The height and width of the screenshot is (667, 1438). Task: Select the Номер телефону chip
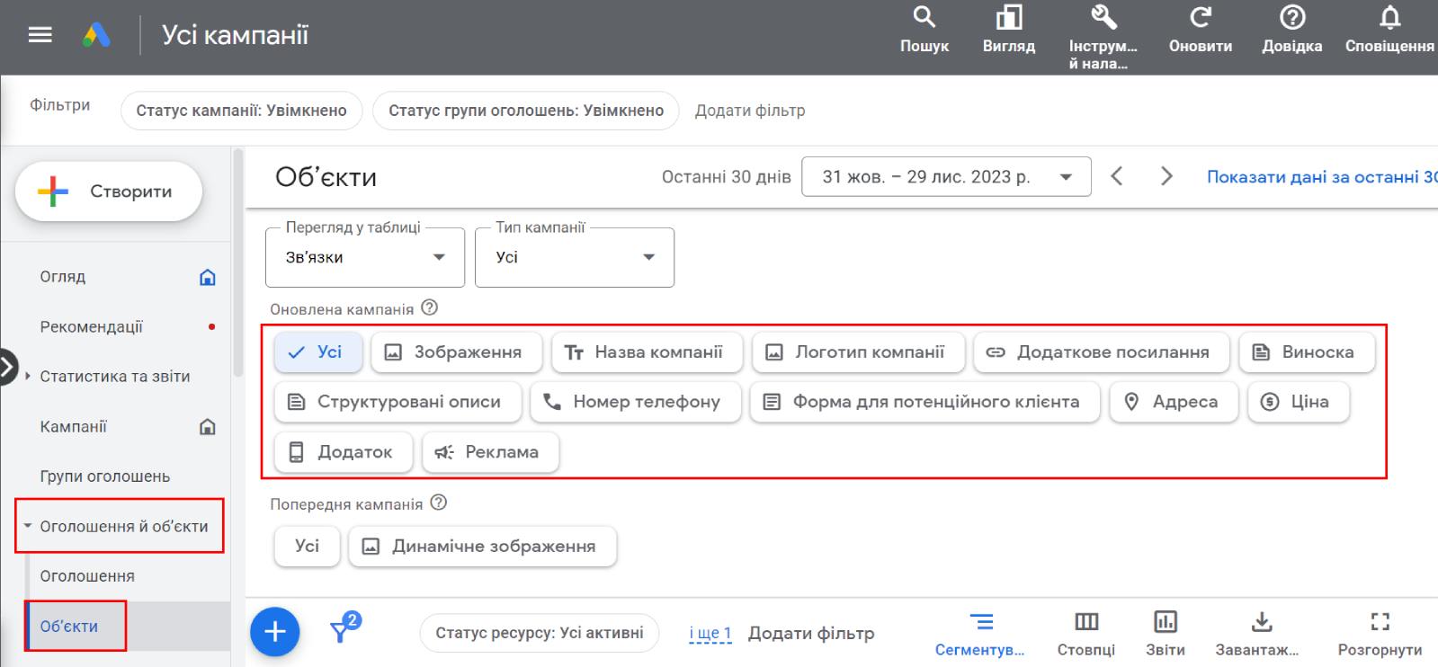pyautogui.click(x=635, y=402)
